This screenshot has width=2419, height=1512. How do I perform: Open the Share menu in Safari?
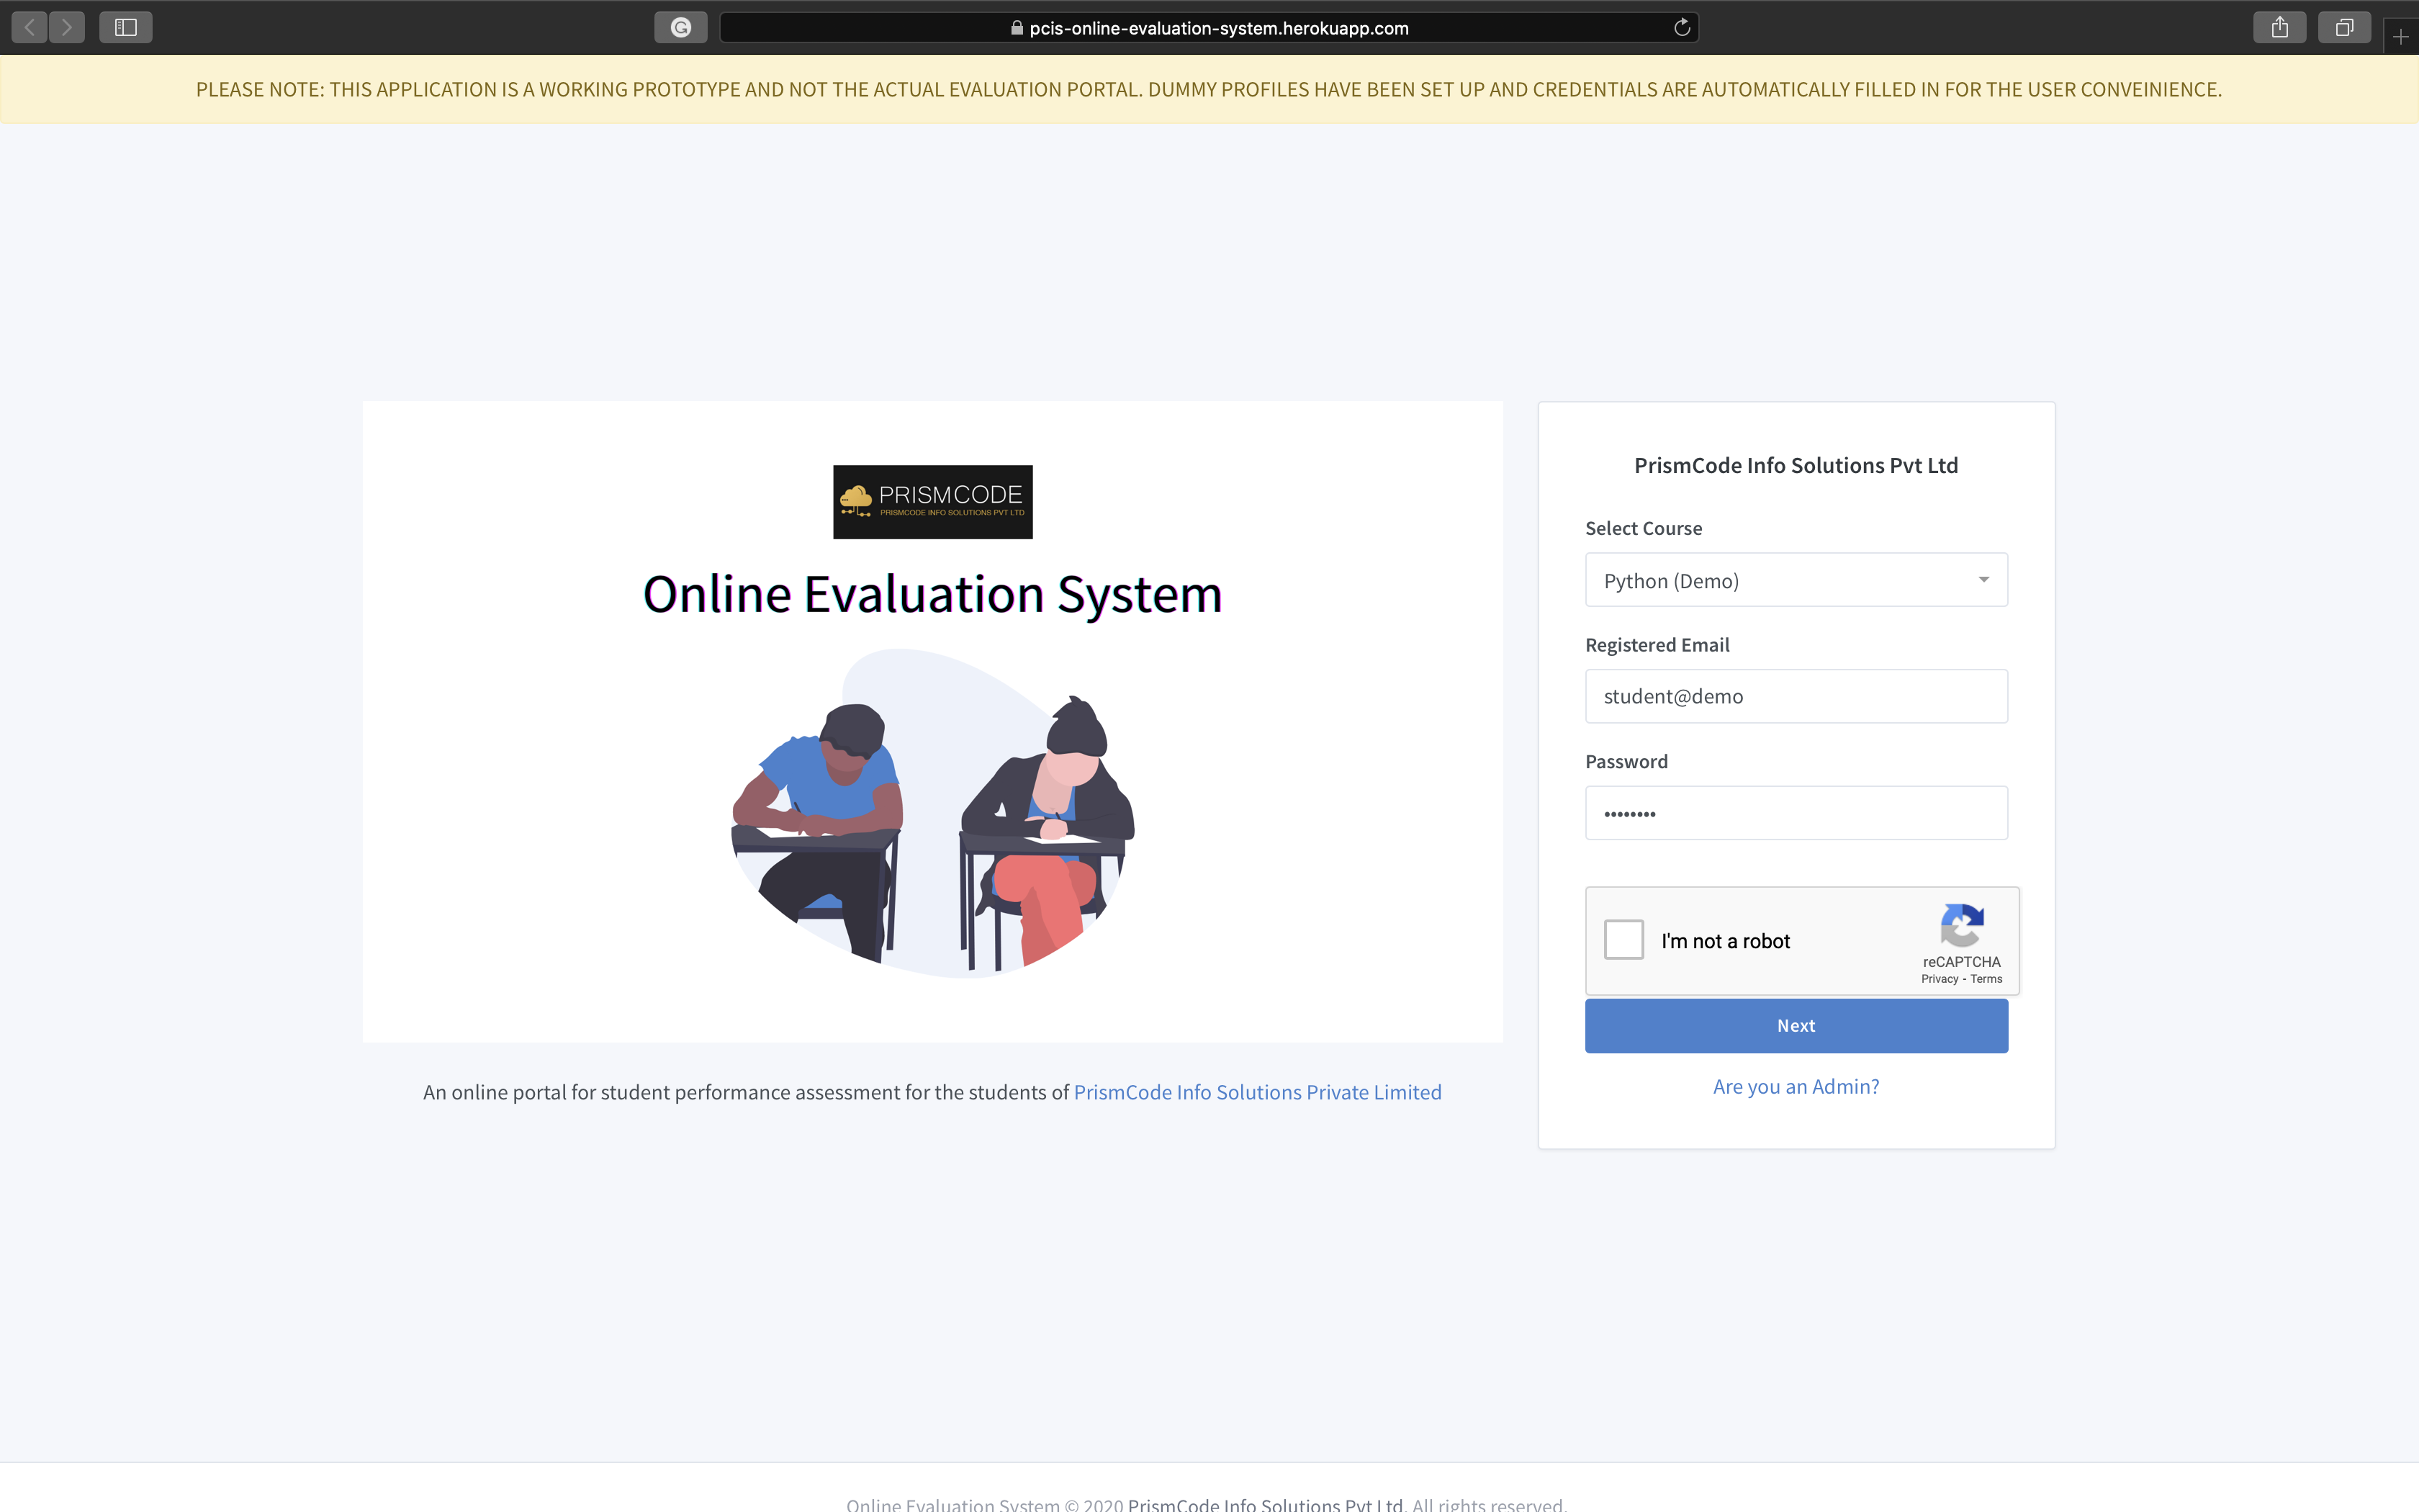[x=2279, y=27]
